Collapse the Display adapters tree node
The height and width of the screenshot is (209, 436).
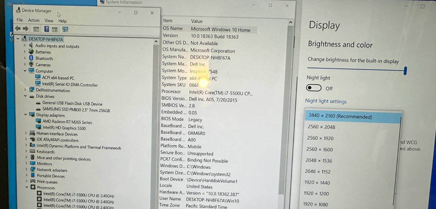click(25, 114)
